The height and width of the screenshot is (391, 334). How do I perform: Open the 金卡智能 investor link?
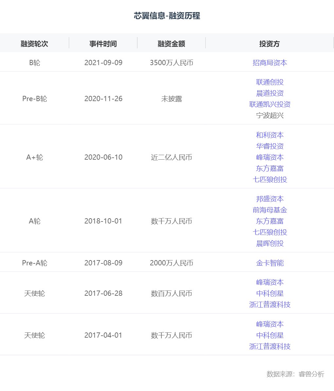coord(269,263)
